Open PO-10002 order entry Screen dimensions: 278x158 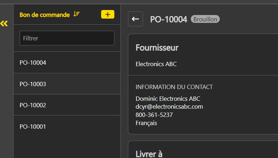[x=67, y=105]
